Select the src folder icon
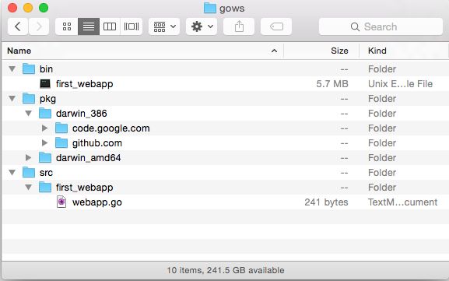Viewport: 449px width, 281px height. (x=29, y=173)
